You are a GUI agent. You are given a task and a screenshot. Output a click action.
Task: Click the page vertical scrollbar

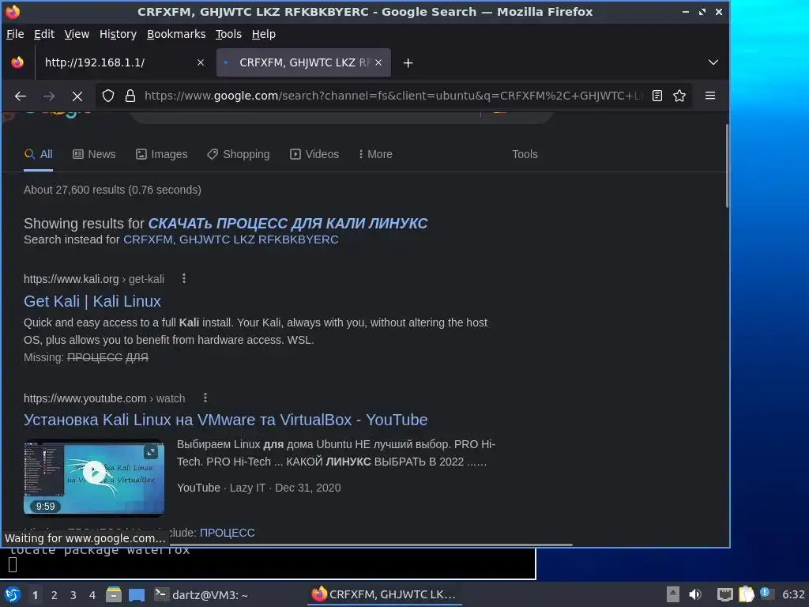pyautogui.click(x=727, y=166)
